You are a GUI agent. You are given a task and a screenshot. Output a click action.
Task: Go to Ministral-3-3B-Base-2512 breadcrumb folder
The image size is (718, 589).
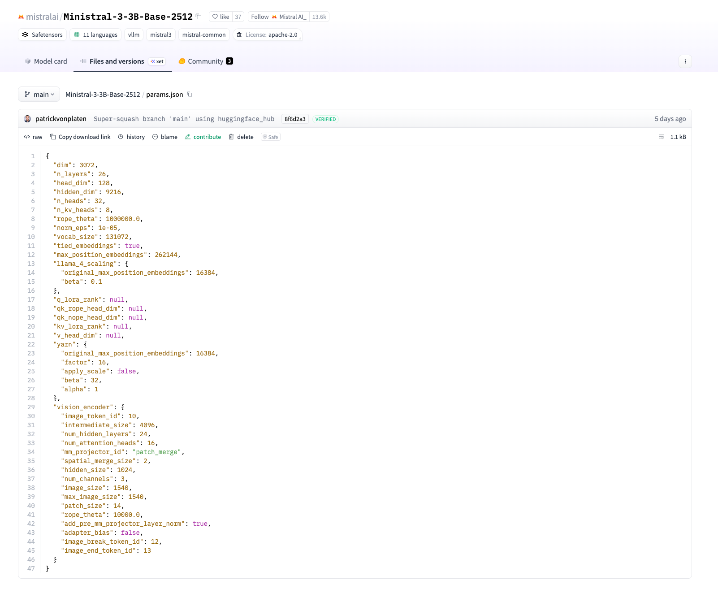(103, 94)
